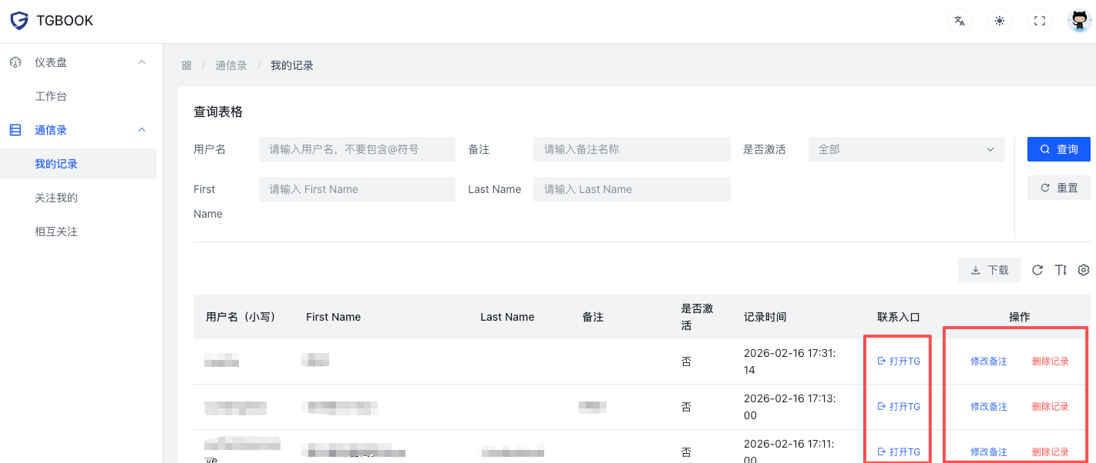Screen dimensions: 1096x463
Task: Focus the 用户名 username input field
Action: point(357,149)
